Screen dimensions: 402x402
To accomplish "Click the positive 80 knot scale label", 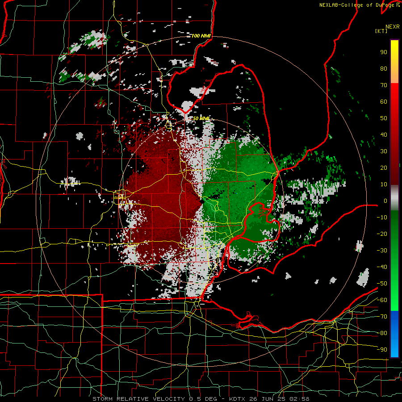I will (384, 69).
